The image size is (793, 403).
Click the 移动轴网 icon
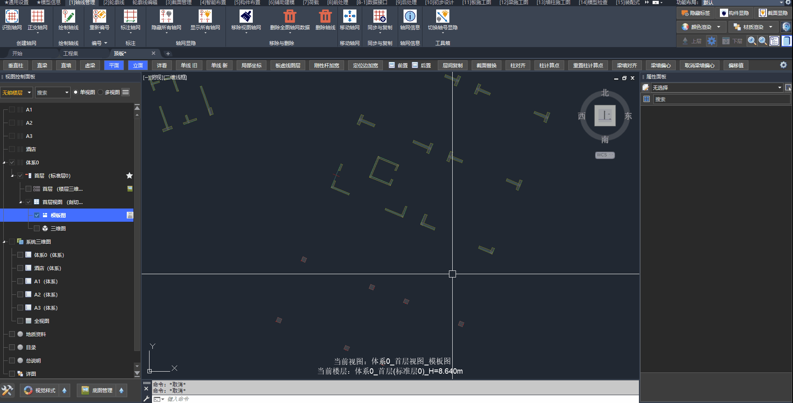tap(349, 17)
